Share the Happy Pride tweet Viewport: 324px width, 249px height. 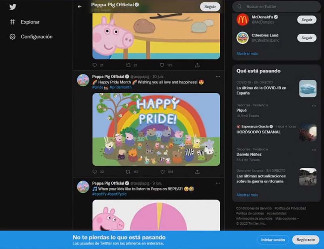197,172
